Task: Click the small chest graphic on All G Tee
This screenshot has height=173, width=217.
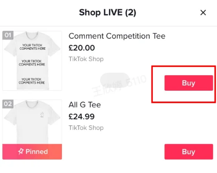Action: point(42,114)
